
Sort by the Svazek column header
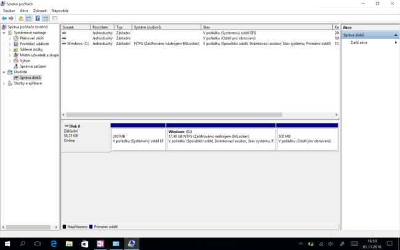pyautogui.click(x=76, y=27)
